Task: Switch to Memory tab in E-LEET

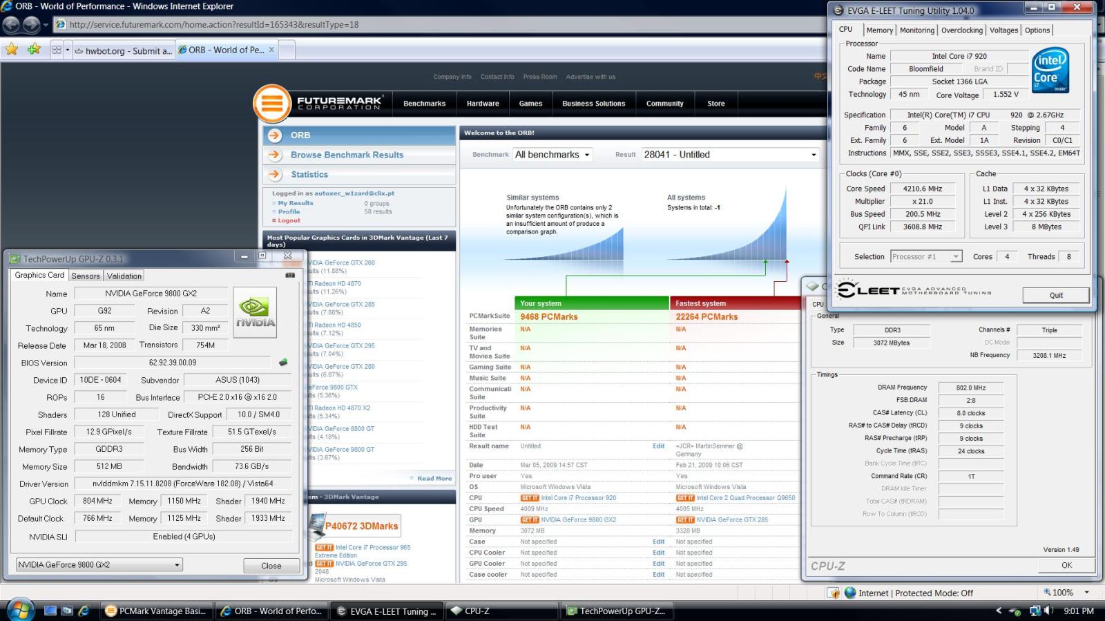Action: pos(879,30)
